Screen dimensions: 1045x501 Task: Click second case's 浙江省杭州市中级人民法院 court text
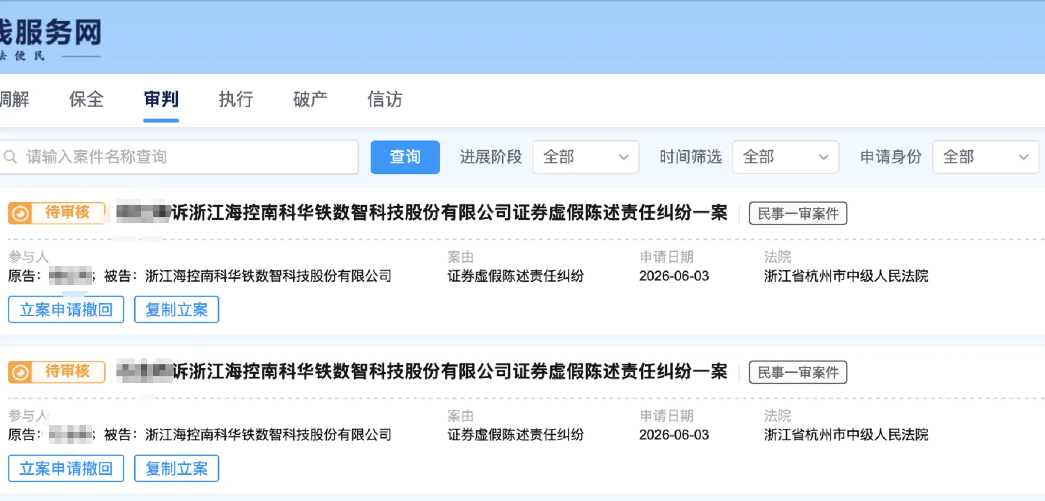coord(846,435)
